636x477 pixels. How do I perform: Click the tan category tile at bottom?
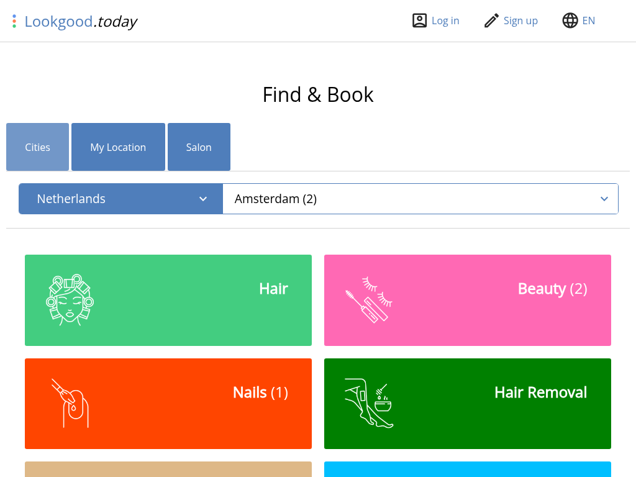(168, 470)
